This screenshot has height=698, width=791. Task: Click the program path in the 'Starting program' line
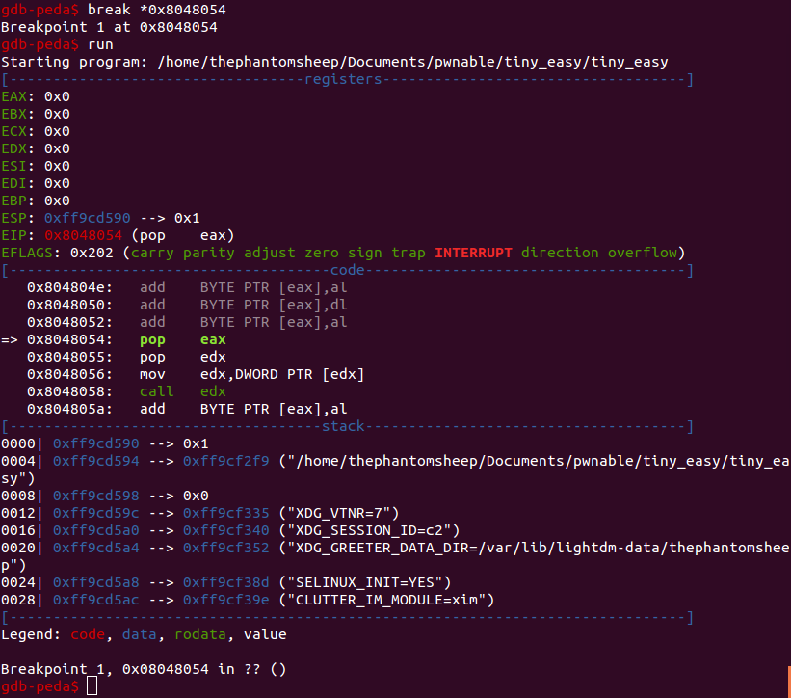(412, 62)
